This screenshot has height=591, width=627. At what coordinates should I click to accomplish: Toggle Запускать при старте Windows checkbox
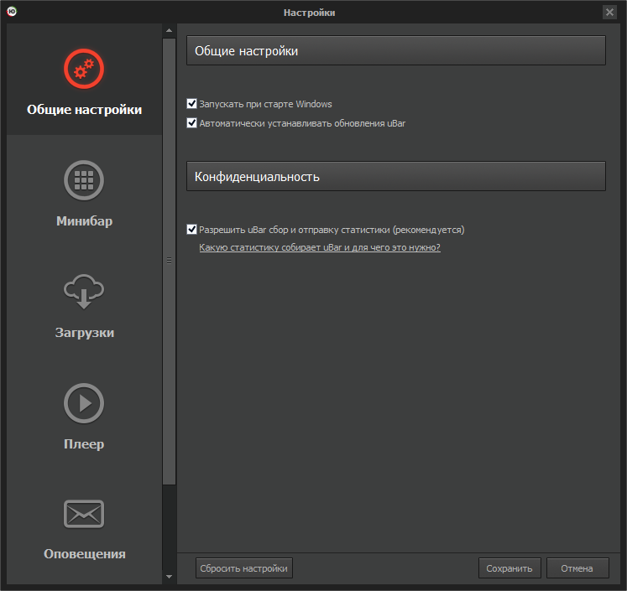pos(191,105)
